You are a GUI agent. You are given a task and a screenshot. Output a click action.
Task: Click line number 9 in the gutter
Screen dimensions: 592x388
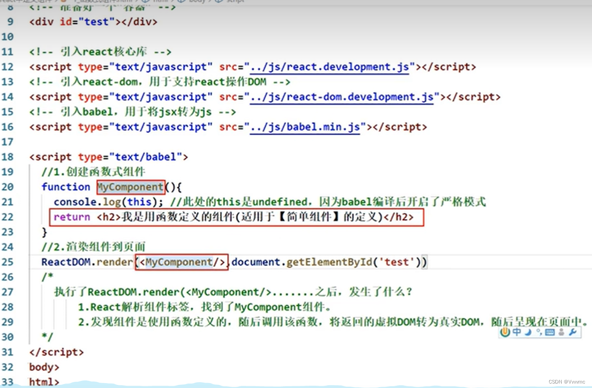point(10,21)
